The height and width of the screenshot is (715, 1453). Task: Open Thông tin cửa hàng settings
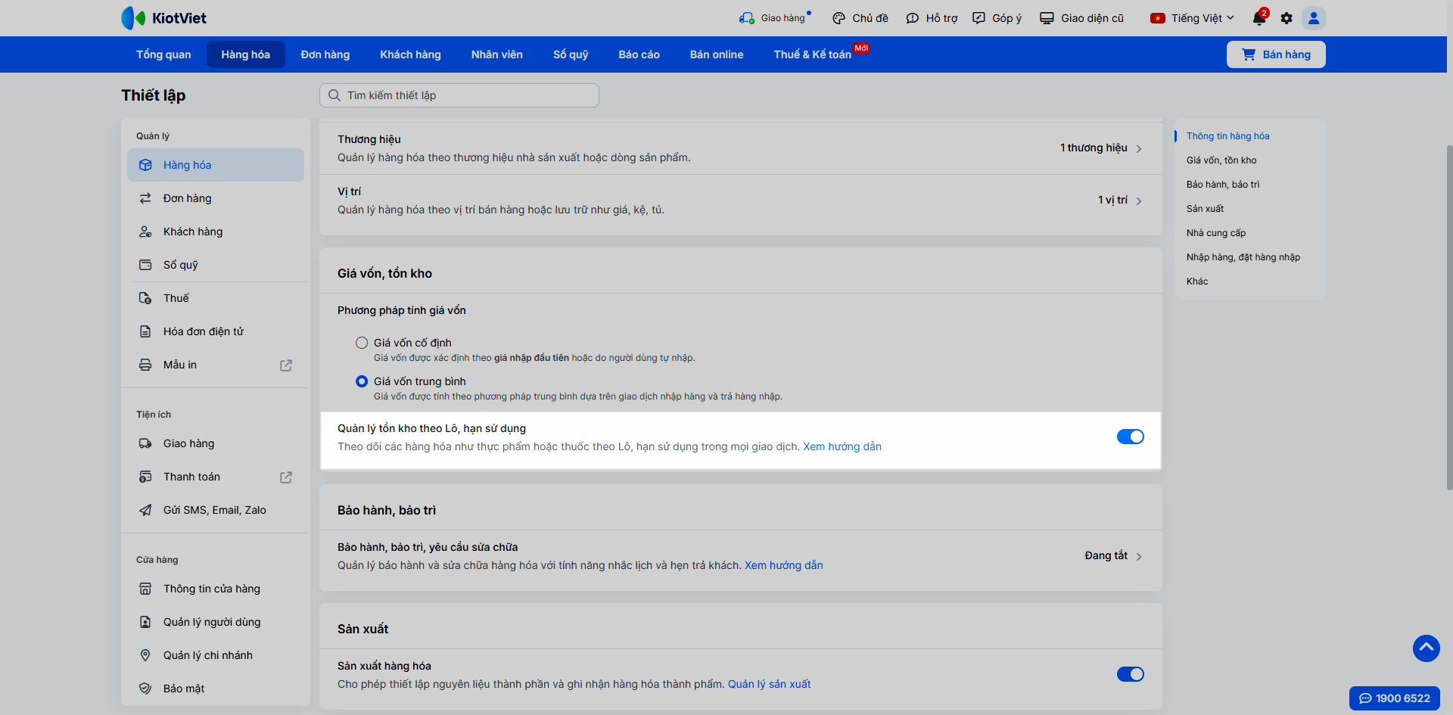(216, 589)
